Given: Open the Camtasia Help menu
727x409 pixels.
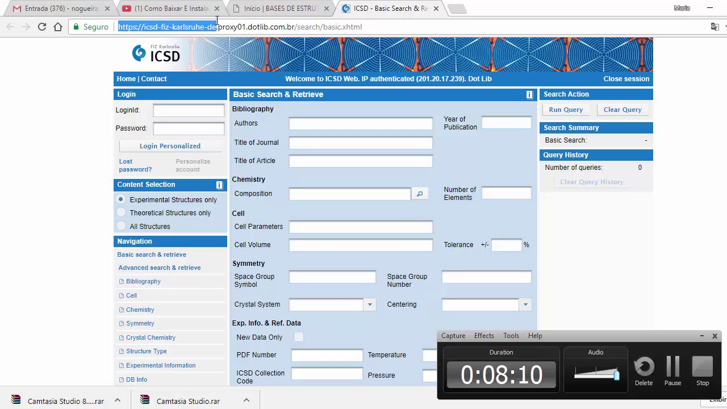Looking at the screenshot, I should point(535,336).
